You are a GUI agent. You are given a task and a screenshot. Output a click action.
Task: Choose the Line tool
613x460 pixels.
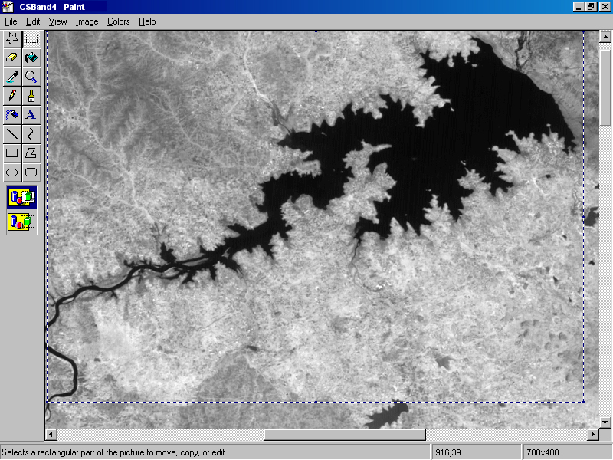click(x=12, y=133)
